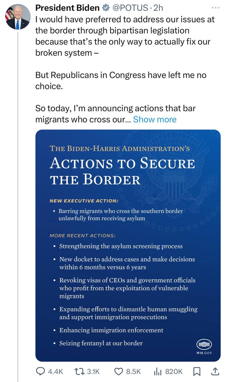The height and width of the screenshot is (382, 226).
Task: Open the share upload icon
Action: coord(216,371)
